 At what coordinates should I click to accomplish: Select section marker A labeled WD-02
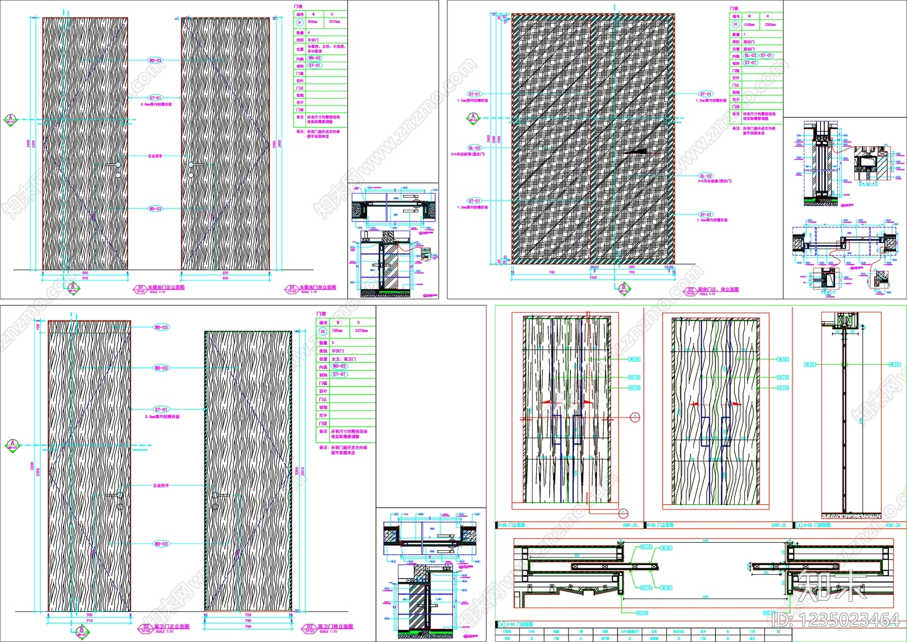(10, 120)
